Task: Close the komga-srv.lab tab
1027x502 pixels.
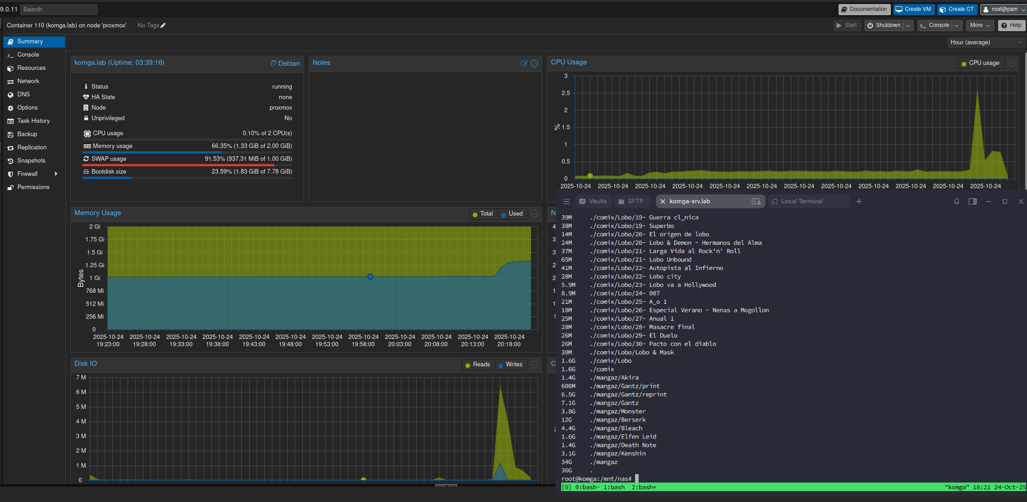Action: (663, 201)
